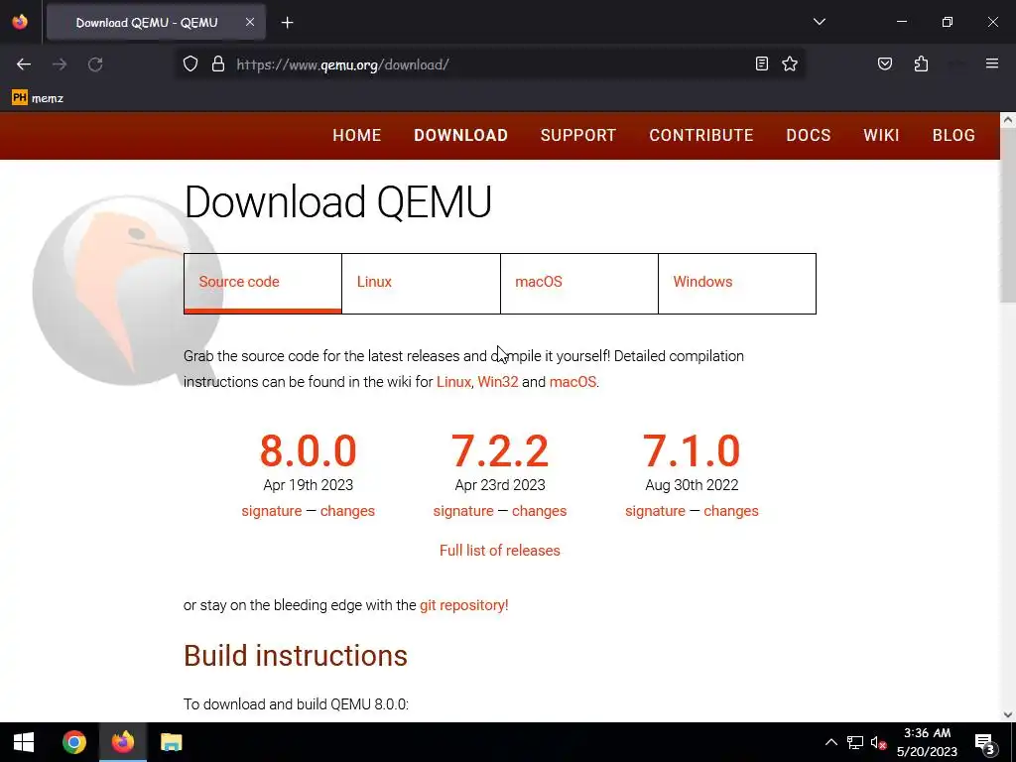
Task: Open the tracking protection shield icon
Action: (190, 64)
